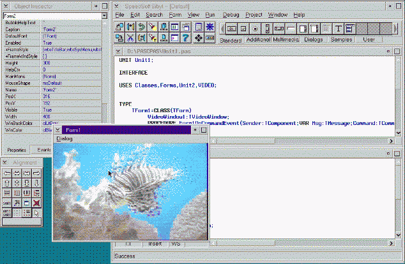Viewport: 405px width, 264px height.
Task: Select the T label component in palette
Action: pos(338,29)
